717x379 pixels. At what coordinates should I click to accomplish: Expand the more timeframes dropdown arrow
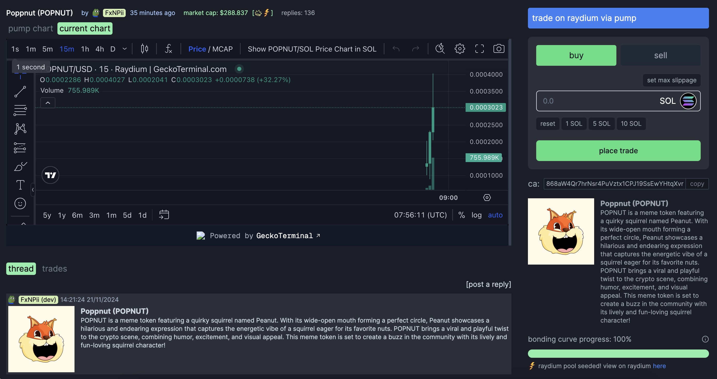[125, 49]
